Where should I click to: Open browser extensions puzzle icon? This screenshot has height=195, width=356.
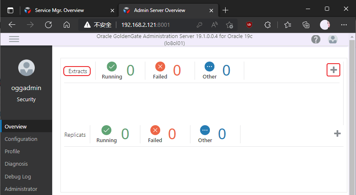click(x=267, y=25)
